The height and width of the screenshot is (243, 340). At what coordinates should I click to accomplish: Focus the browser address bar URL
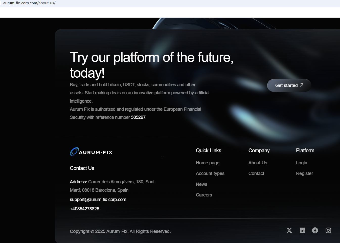coord(29,3)
